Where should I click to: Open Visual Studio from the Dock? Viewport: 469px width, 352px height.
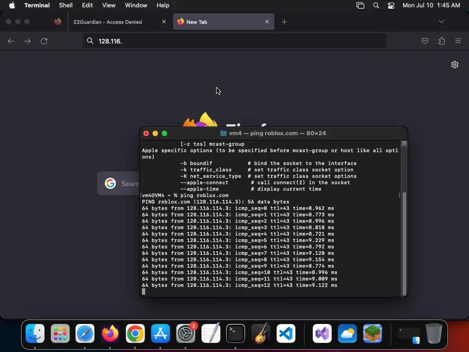322,333
